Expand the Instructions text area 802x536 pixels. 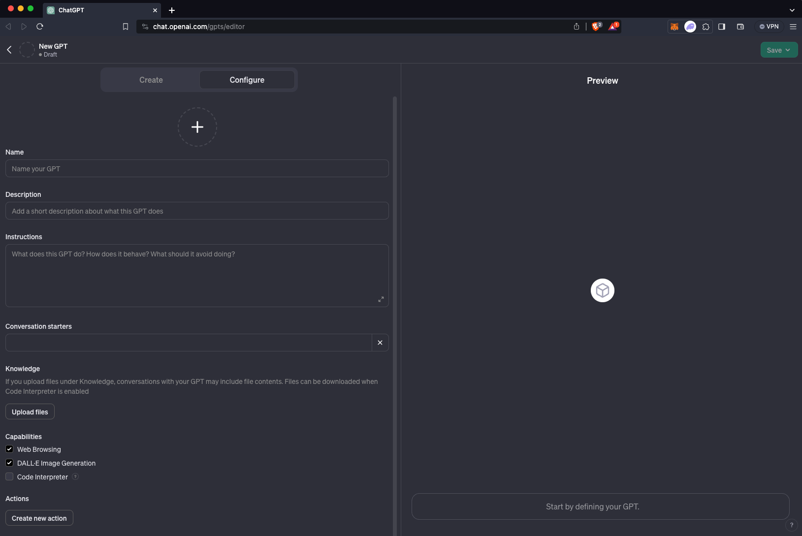click(381, 299)
